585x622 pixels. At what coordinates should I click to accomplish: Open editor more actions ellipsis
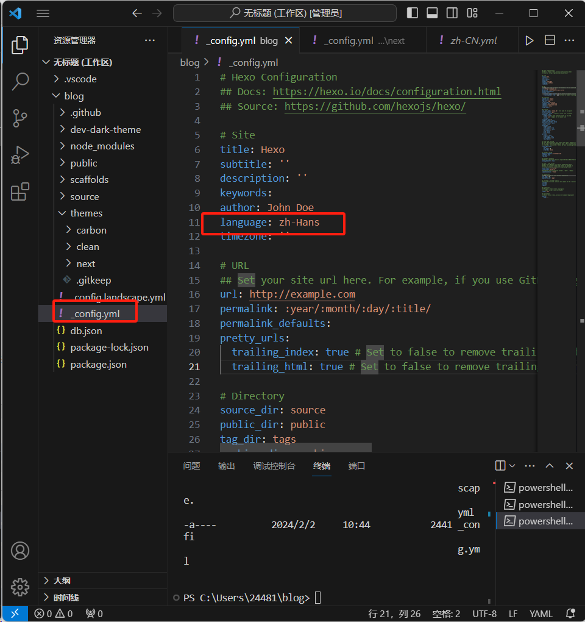(x=570, y=40)
